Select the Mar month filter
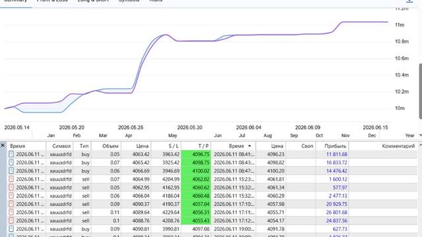The height and width of the screenshot is (237, 422). 103,136
